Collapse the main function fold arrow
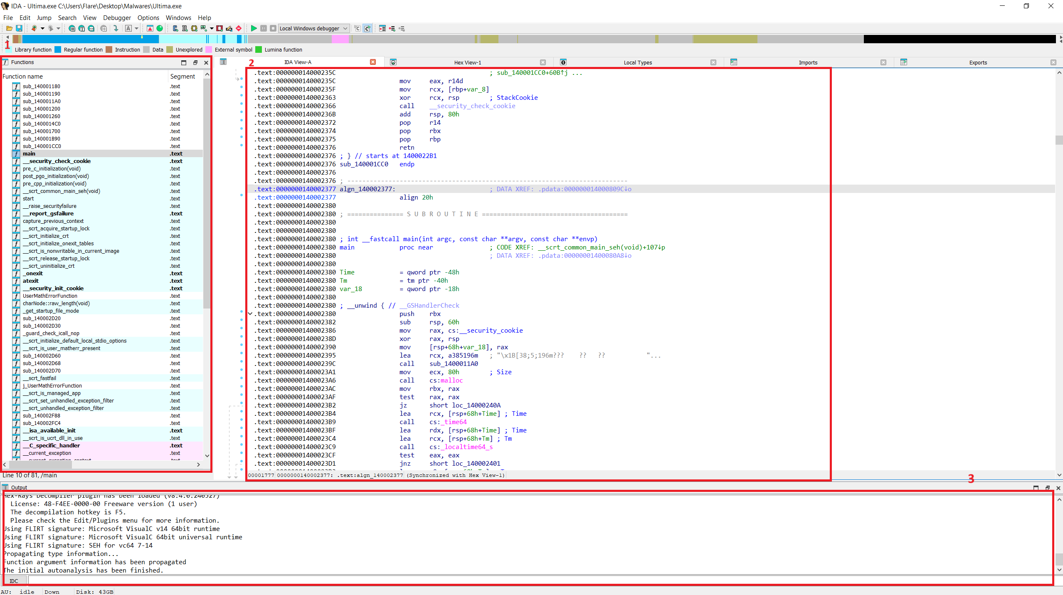This screenshot has width=1063, height=595. 250,314
